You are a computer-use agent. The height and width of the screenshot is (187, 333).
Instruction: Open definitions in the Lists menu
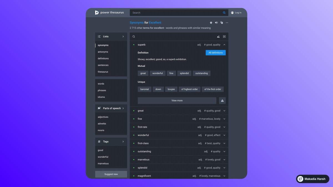pos(103,58)
